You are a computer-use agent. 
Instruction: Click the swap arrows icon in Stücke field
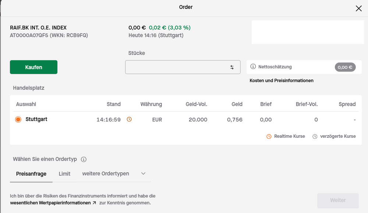232,67
